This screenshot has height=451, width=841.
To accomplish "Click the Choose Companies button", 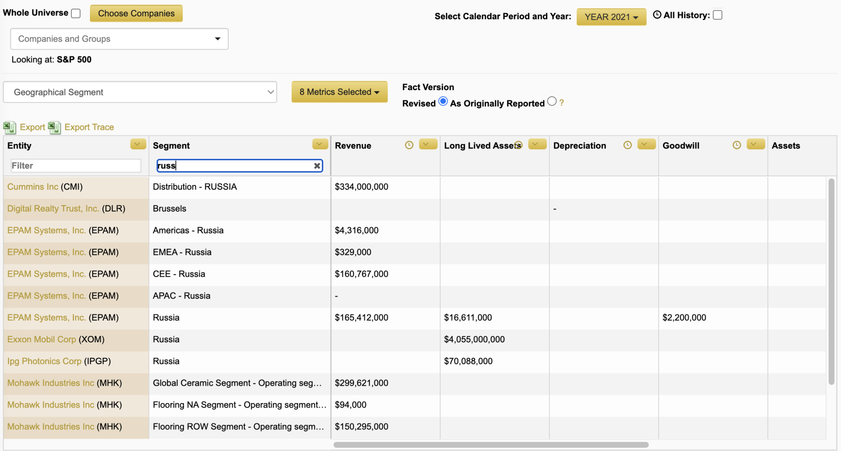I will pyautogui.click(x=136, y=14).
